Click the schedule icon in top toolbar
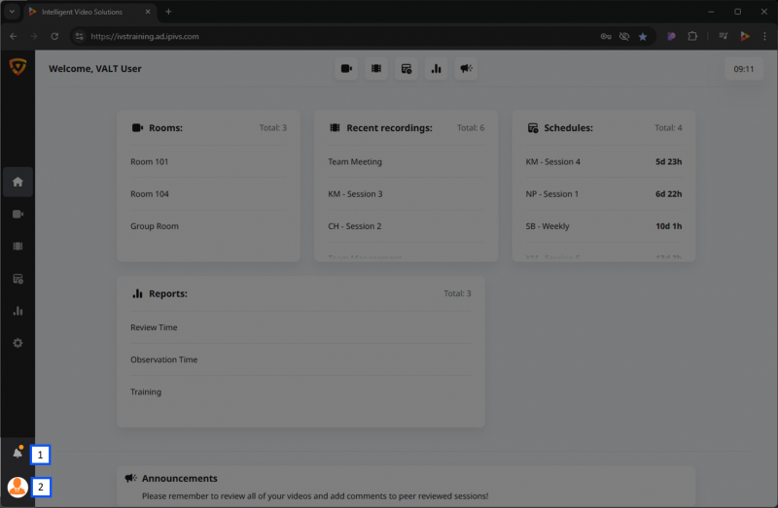This screenshot has height=508, width=778. coord(406,68)
